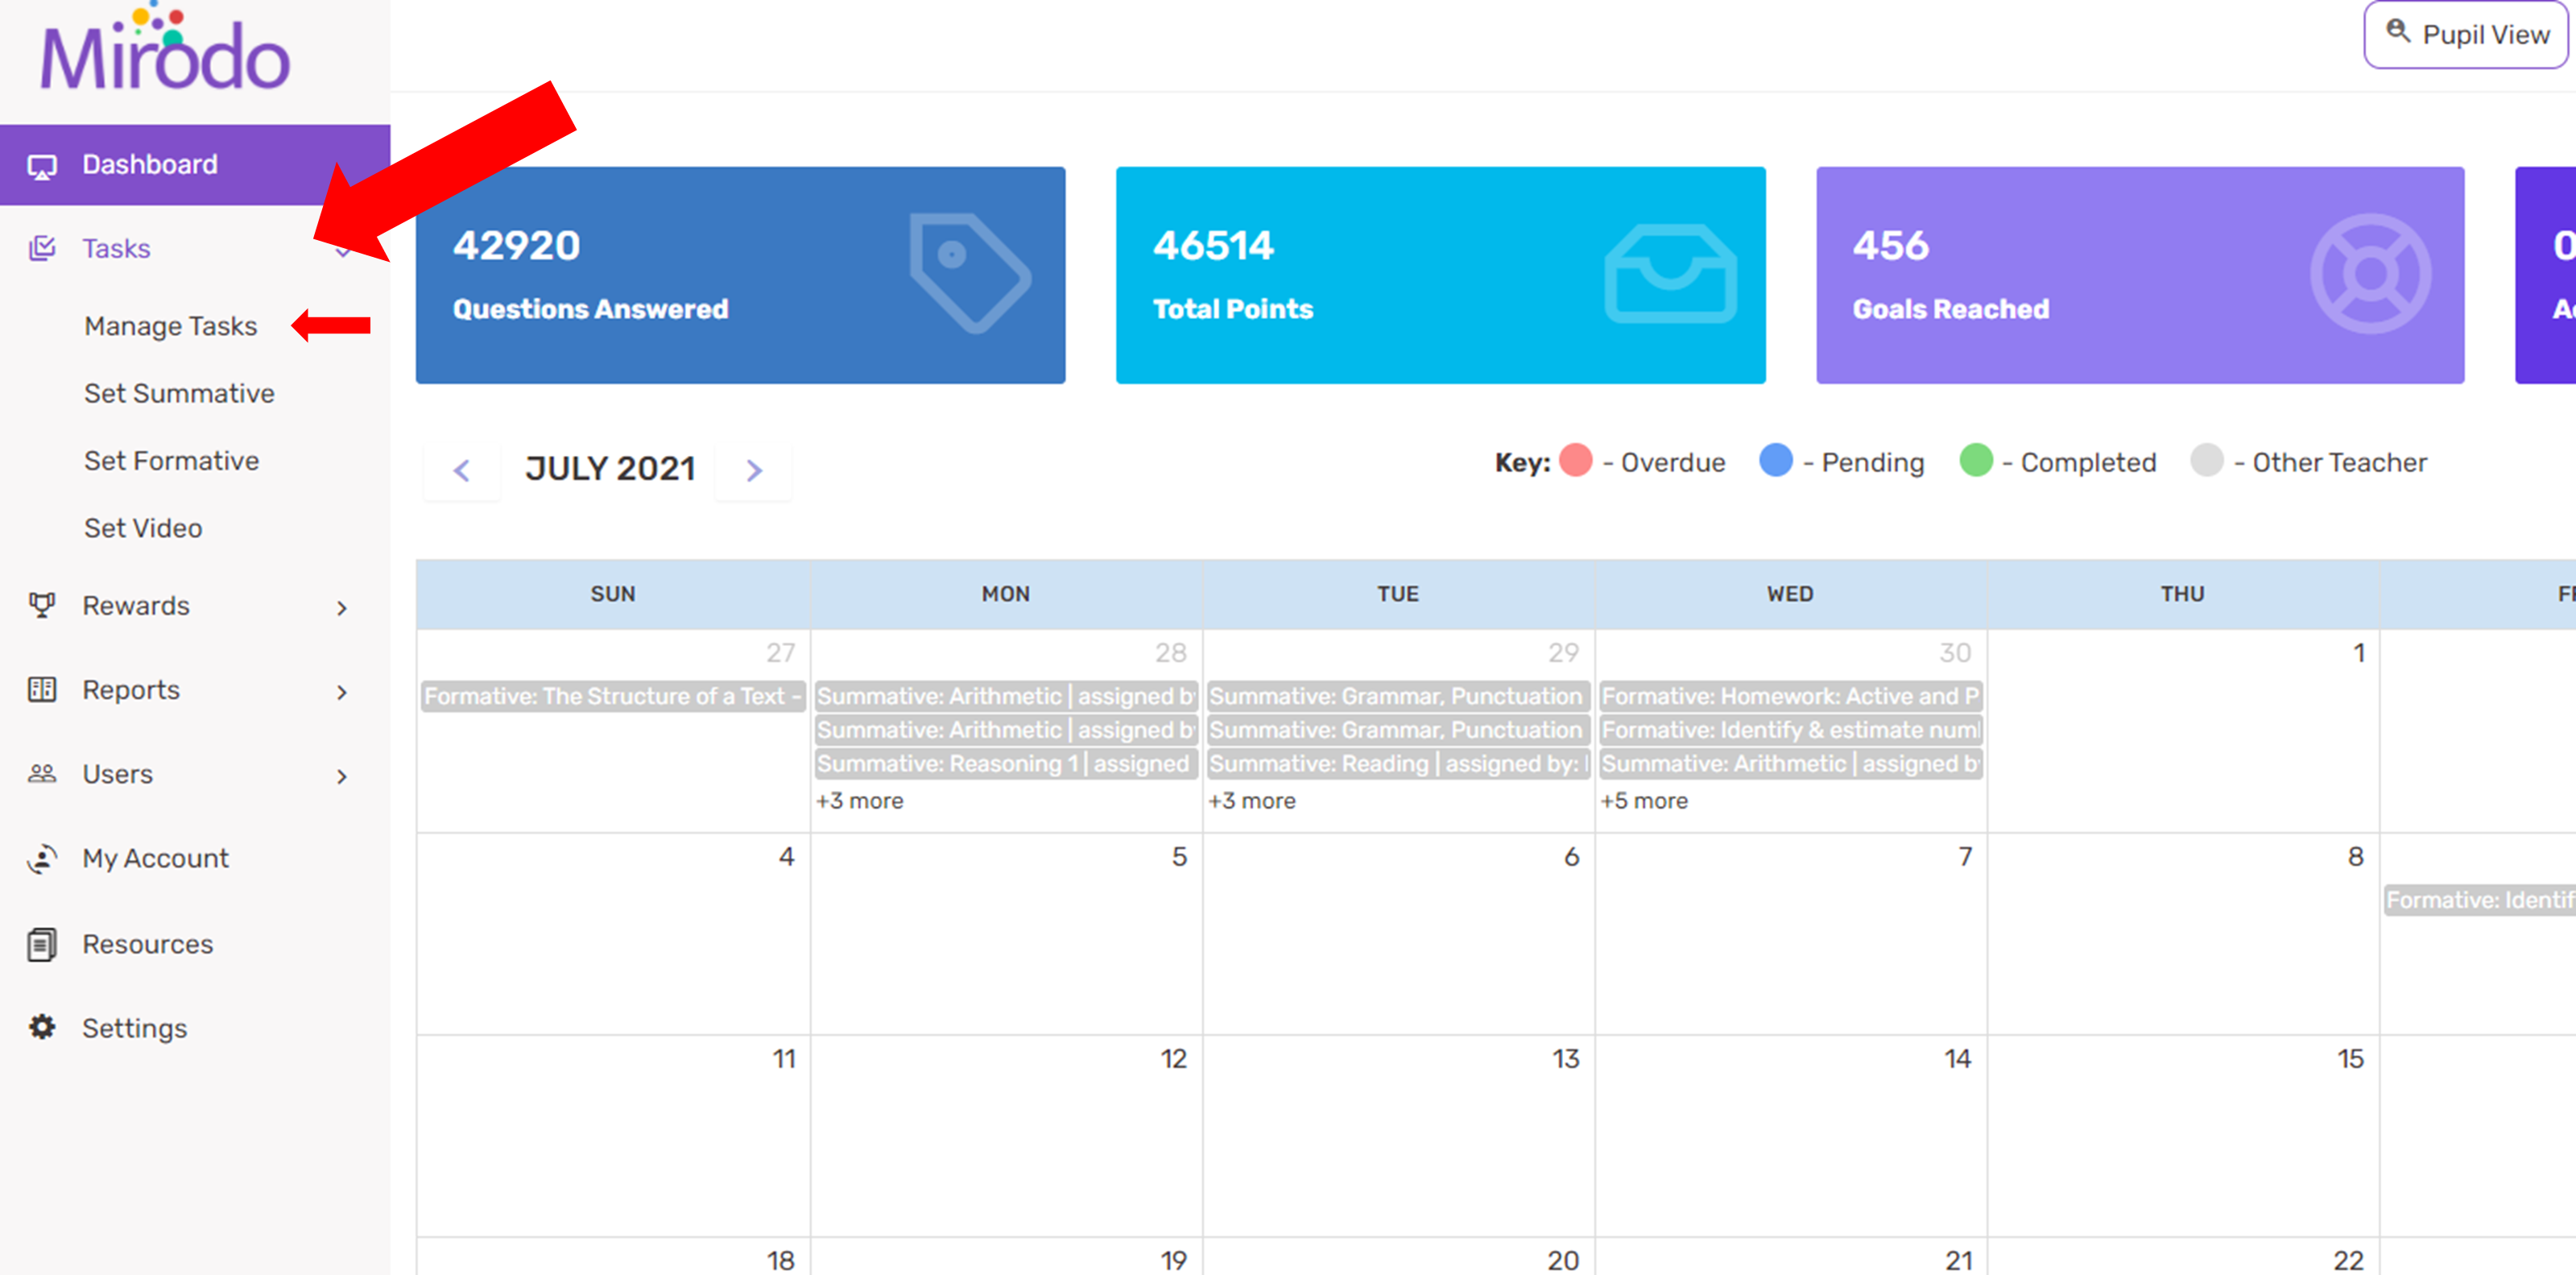Click the grey Other Teacher key swatch

(2207, 460)
